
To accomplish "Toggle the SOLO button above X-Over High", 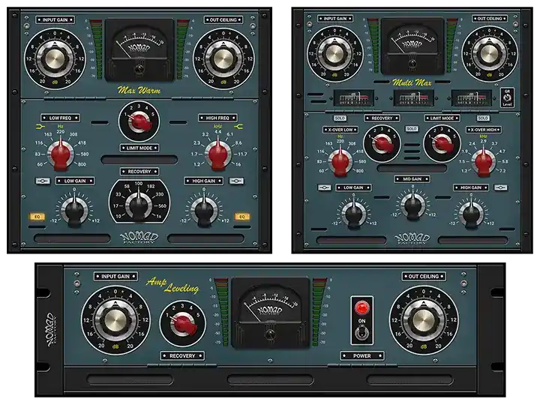I will tap(483, 118).
